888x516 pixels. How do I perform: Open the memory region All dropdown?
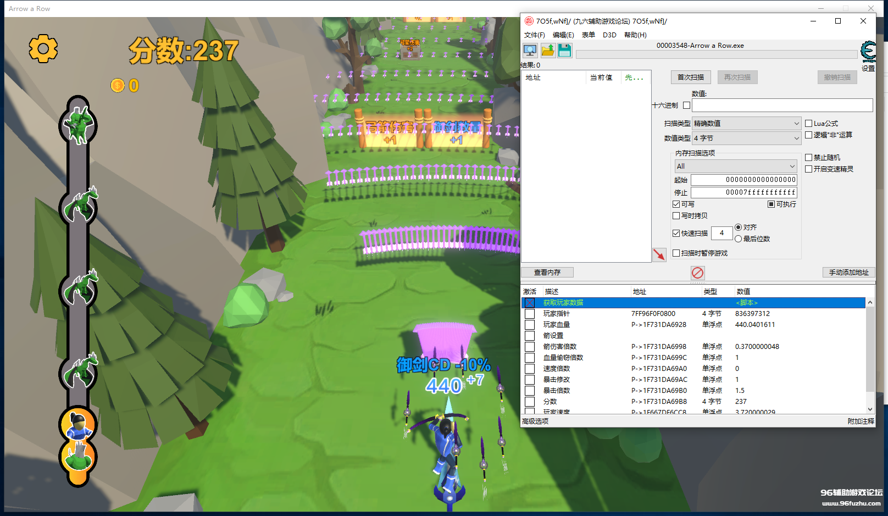(736, 167)
